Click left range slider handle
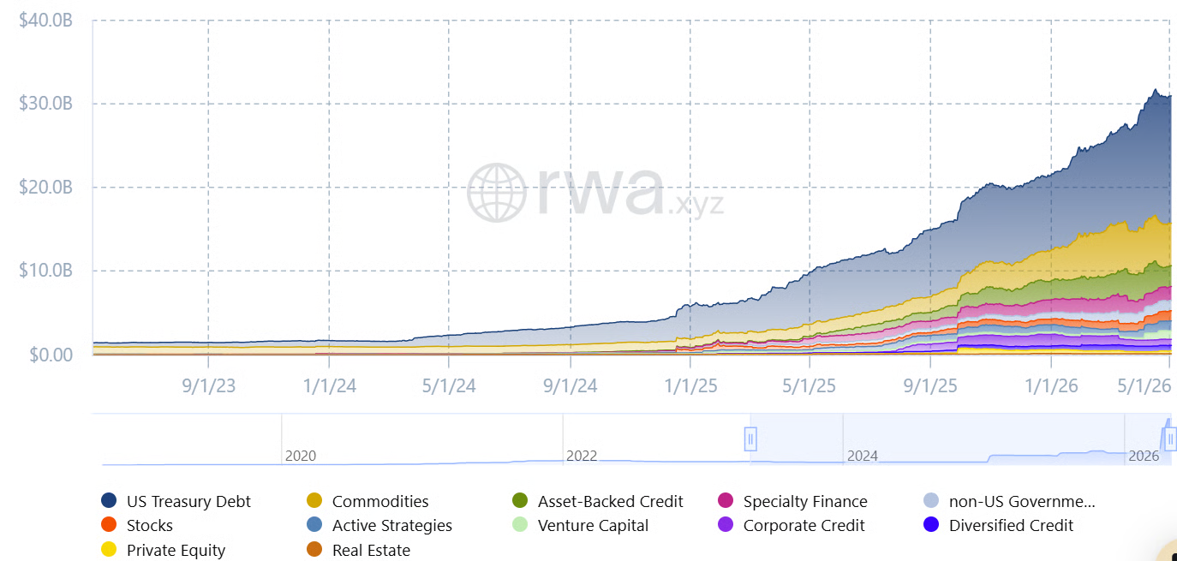Image resolution: width=1177 pixels, height=561 pixels. click(x=750, y=439)
